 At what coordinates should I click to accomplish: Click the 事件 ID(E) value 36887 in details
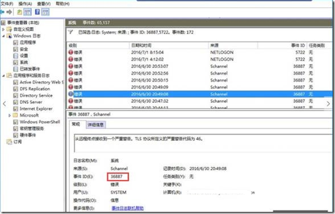[x=117, y=176]
